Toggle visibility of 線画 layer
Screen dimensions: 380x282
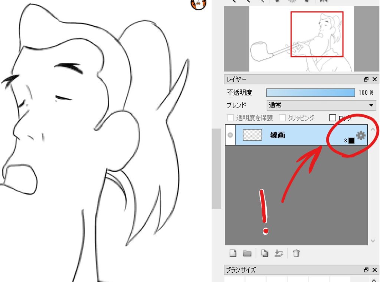click(230, 135)
